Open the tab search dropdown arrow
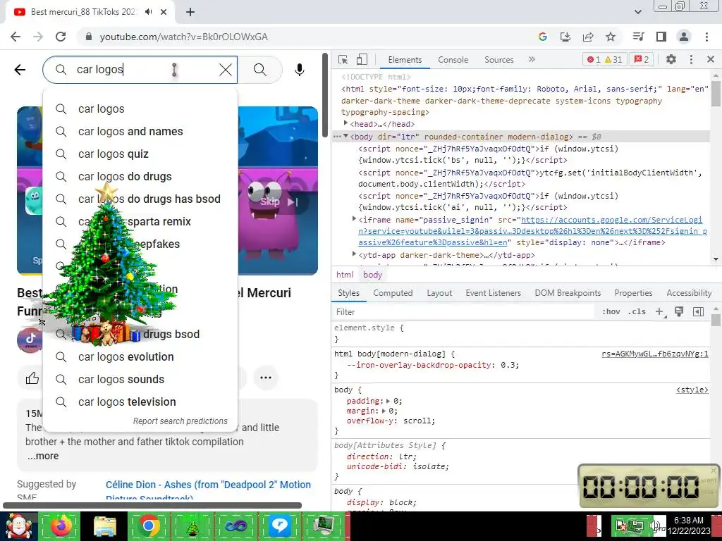722x541 pixels. click(637, 12)
